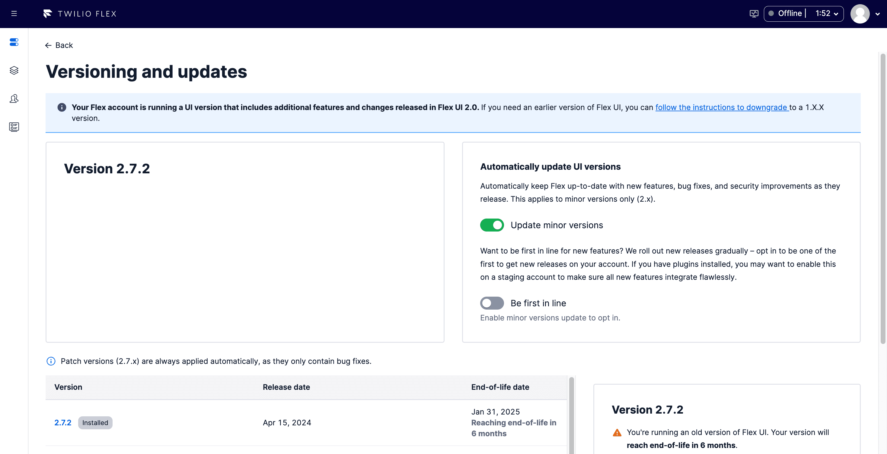
Task: Click the Release date column header
Action: pos(286,387)
